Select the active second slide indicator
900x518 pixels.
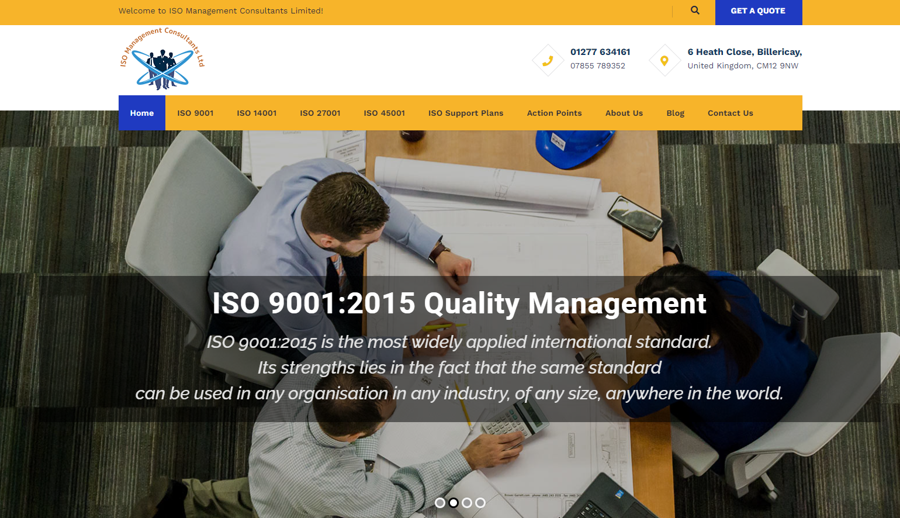pos(453,502)
